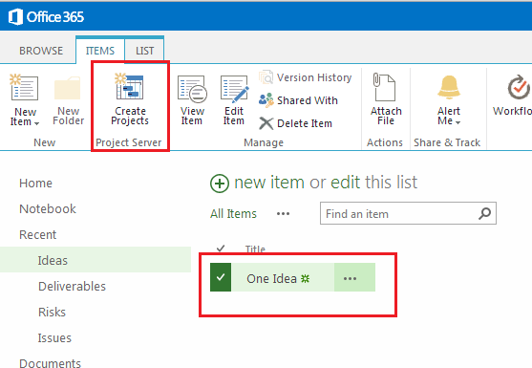The height and width of the screenshot is (368, 532).
Task: Click the search magnifier icon
Action: pyautogui.click(x=485, y=213)
